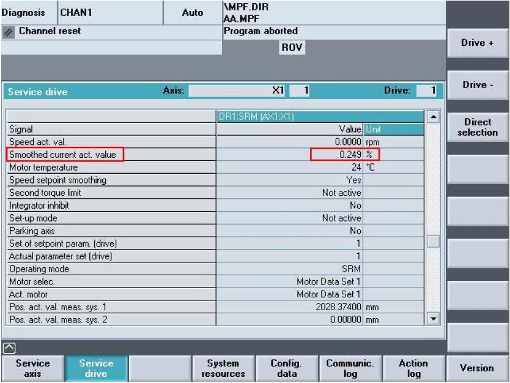Viewport: 510px width, 383px height.
Task: Click the DR1:SRM (AX1:X1) column header
Action: 320,116
